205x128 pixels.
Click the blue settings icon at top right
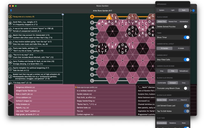click(193, 11)
